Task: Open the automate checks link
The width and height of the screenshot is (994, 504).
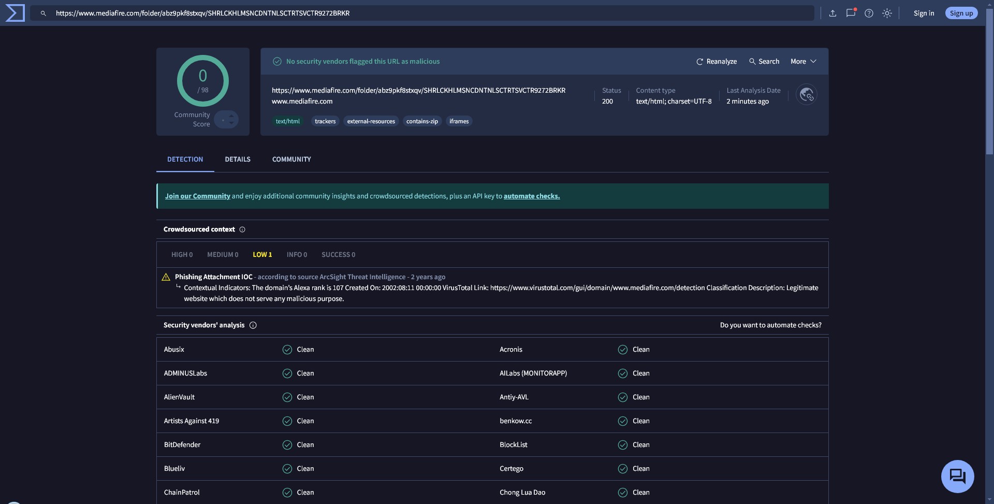Action: 531,196
